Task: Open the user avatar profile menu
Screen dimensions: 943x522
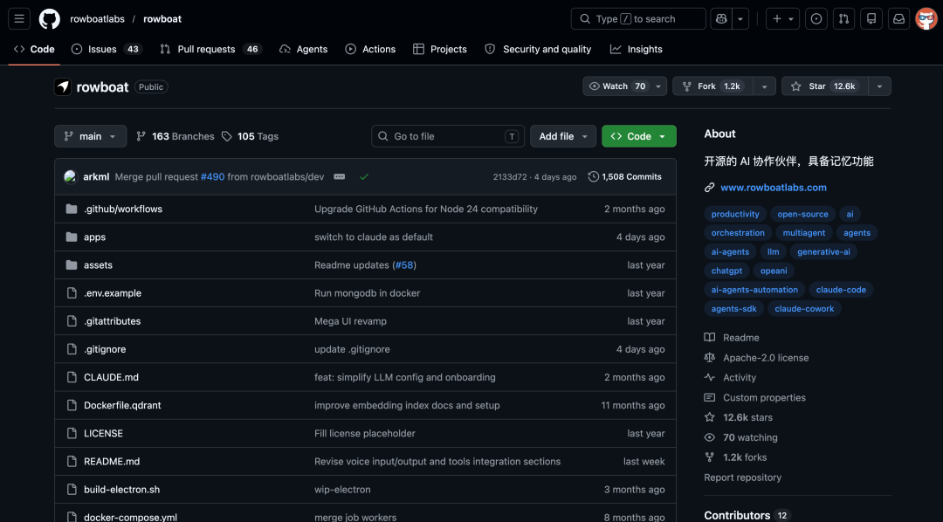Action: [x=926, y=18]
